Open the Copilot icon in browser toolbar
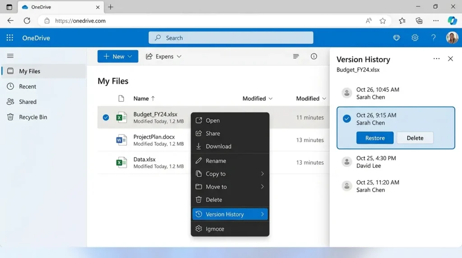This screenshot has height=258, width=462. [x=452, y=21]
